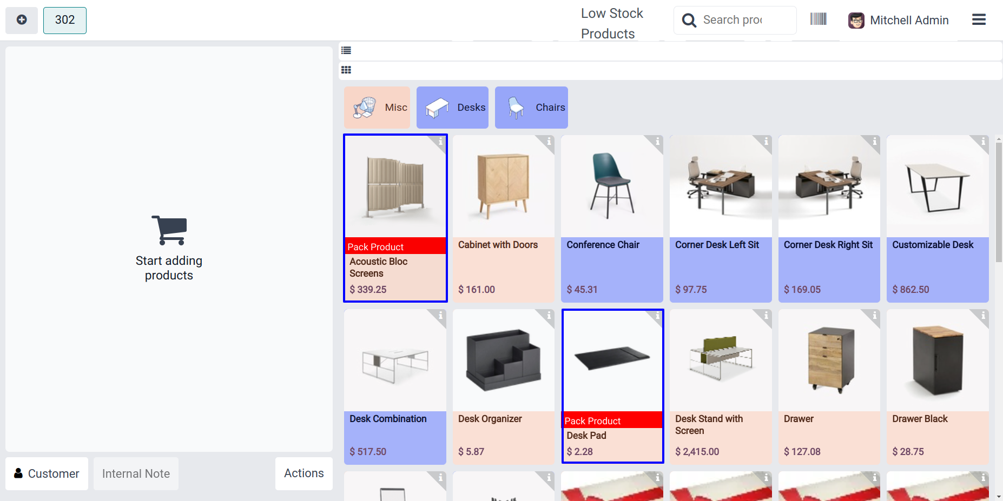
Task: Open info icon on Customizable Desk card
Action: pos(983,142)
